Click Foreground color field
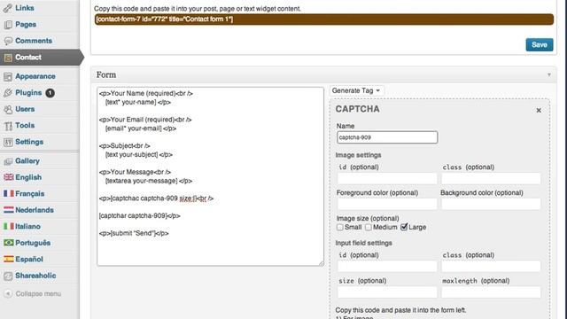567x319 pixels. pyautogui.click(x=387, y=204)
